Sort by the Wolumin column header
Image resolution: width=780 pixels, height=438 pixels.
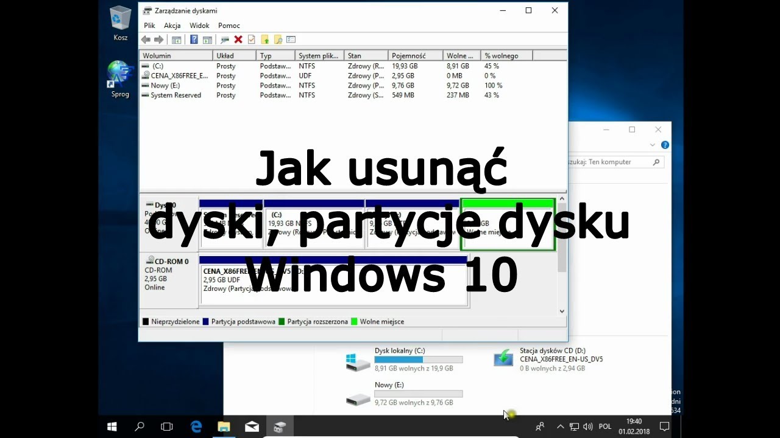176,56
